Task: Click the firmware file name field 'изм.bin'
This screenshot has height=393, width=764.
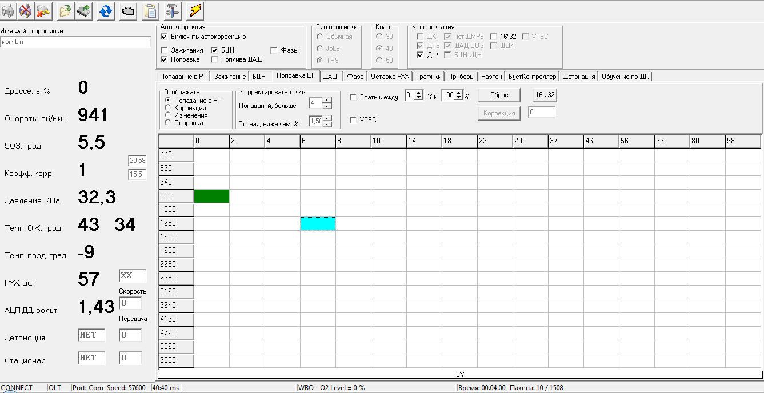Action: (x=75, y=42)
